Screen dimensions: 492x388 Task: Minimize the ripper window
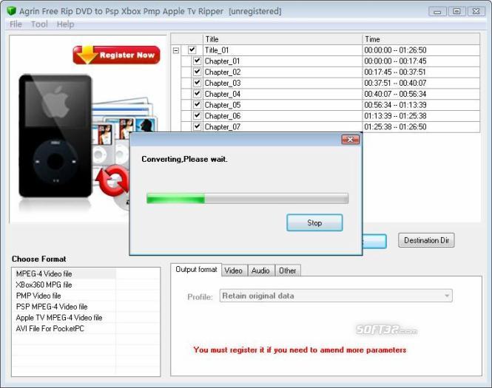(x=437, y=12)
